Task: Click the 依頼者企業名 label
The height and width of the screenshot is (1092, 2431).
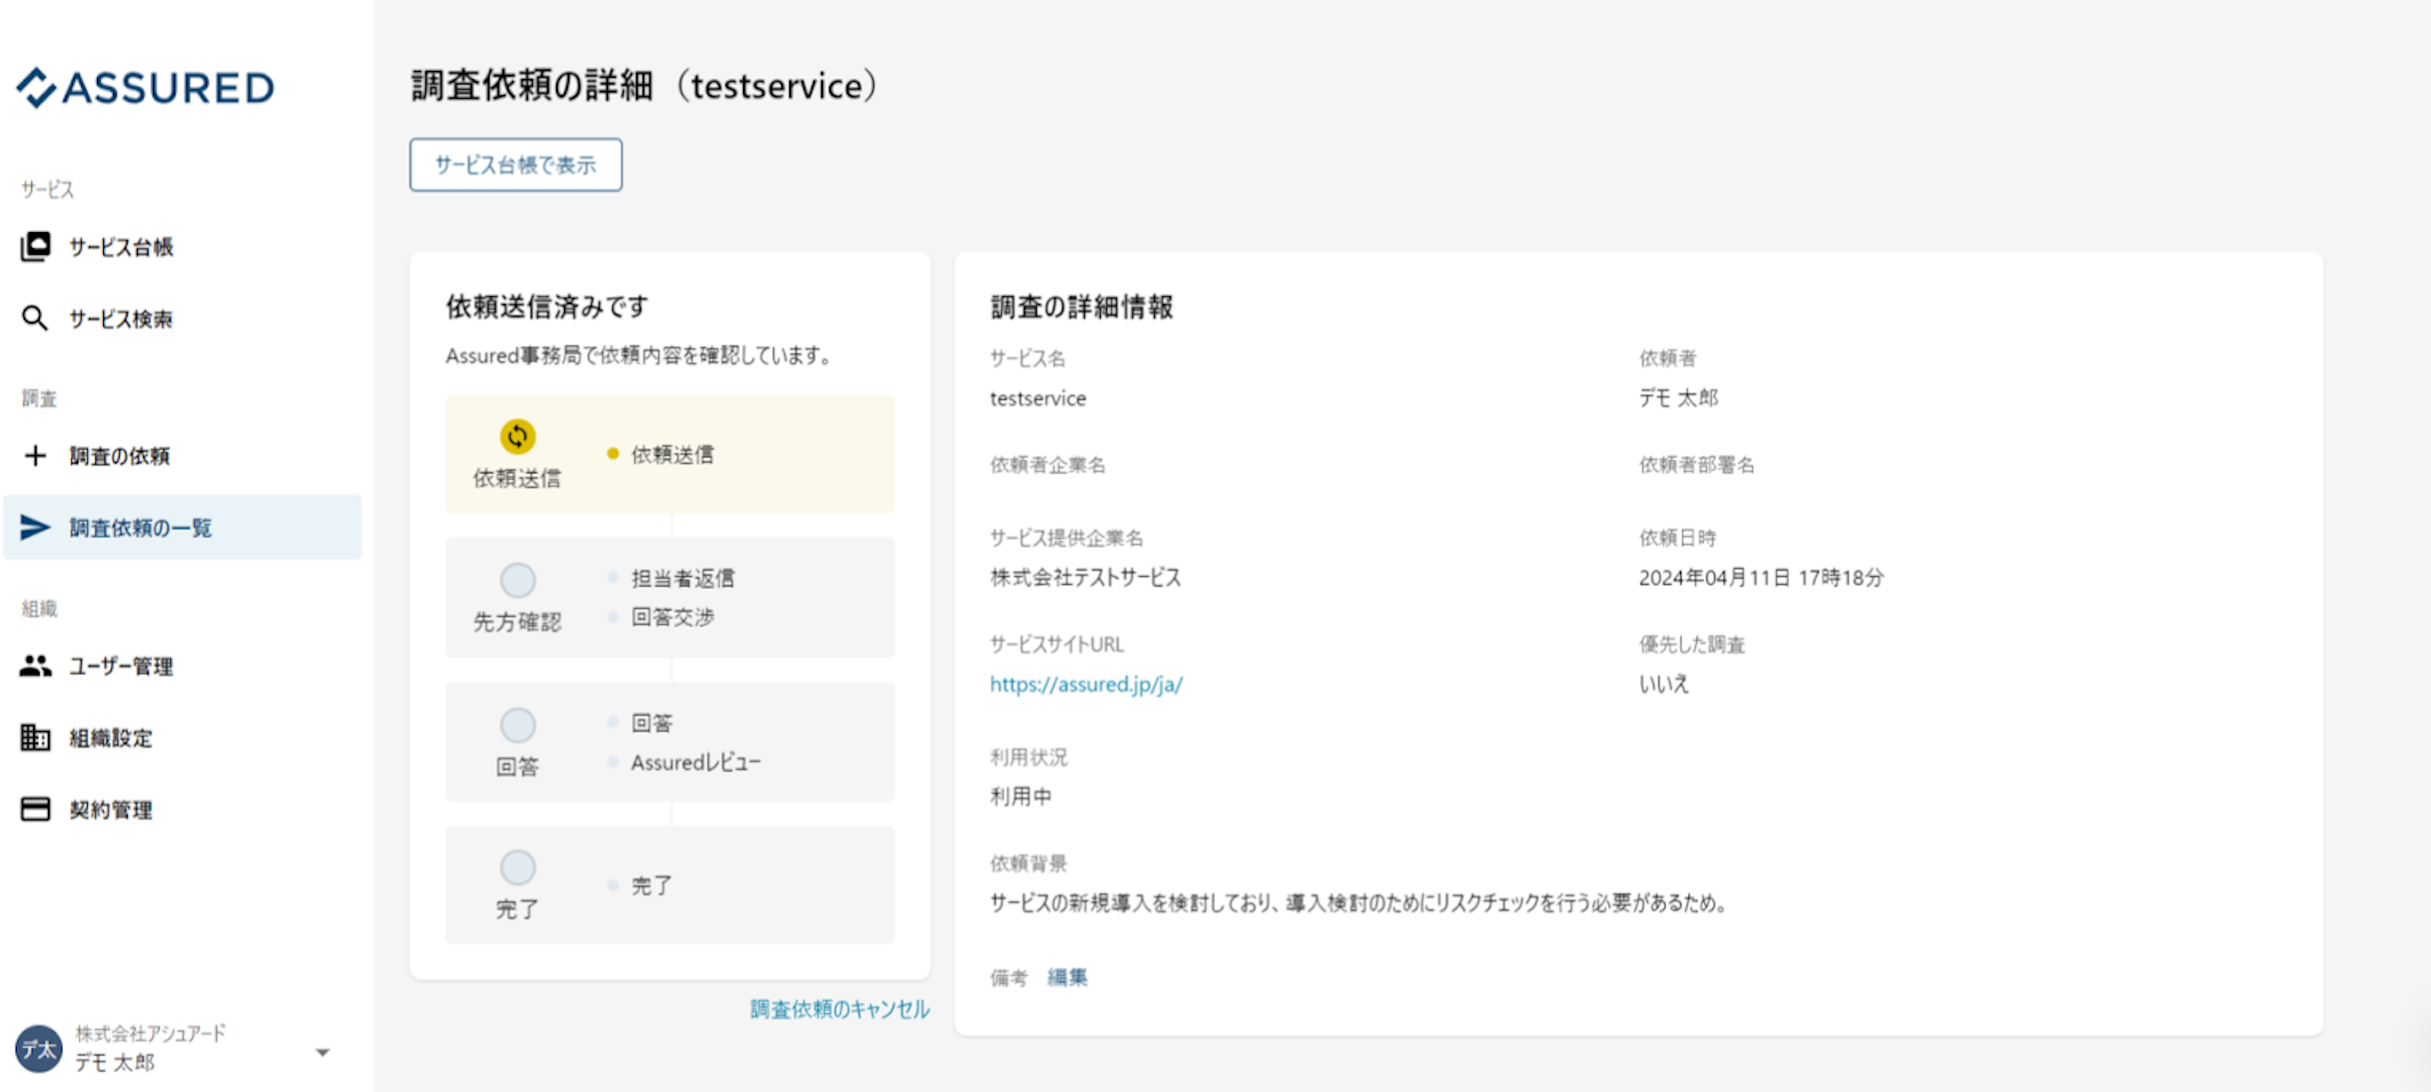Action: point(1047,465)
